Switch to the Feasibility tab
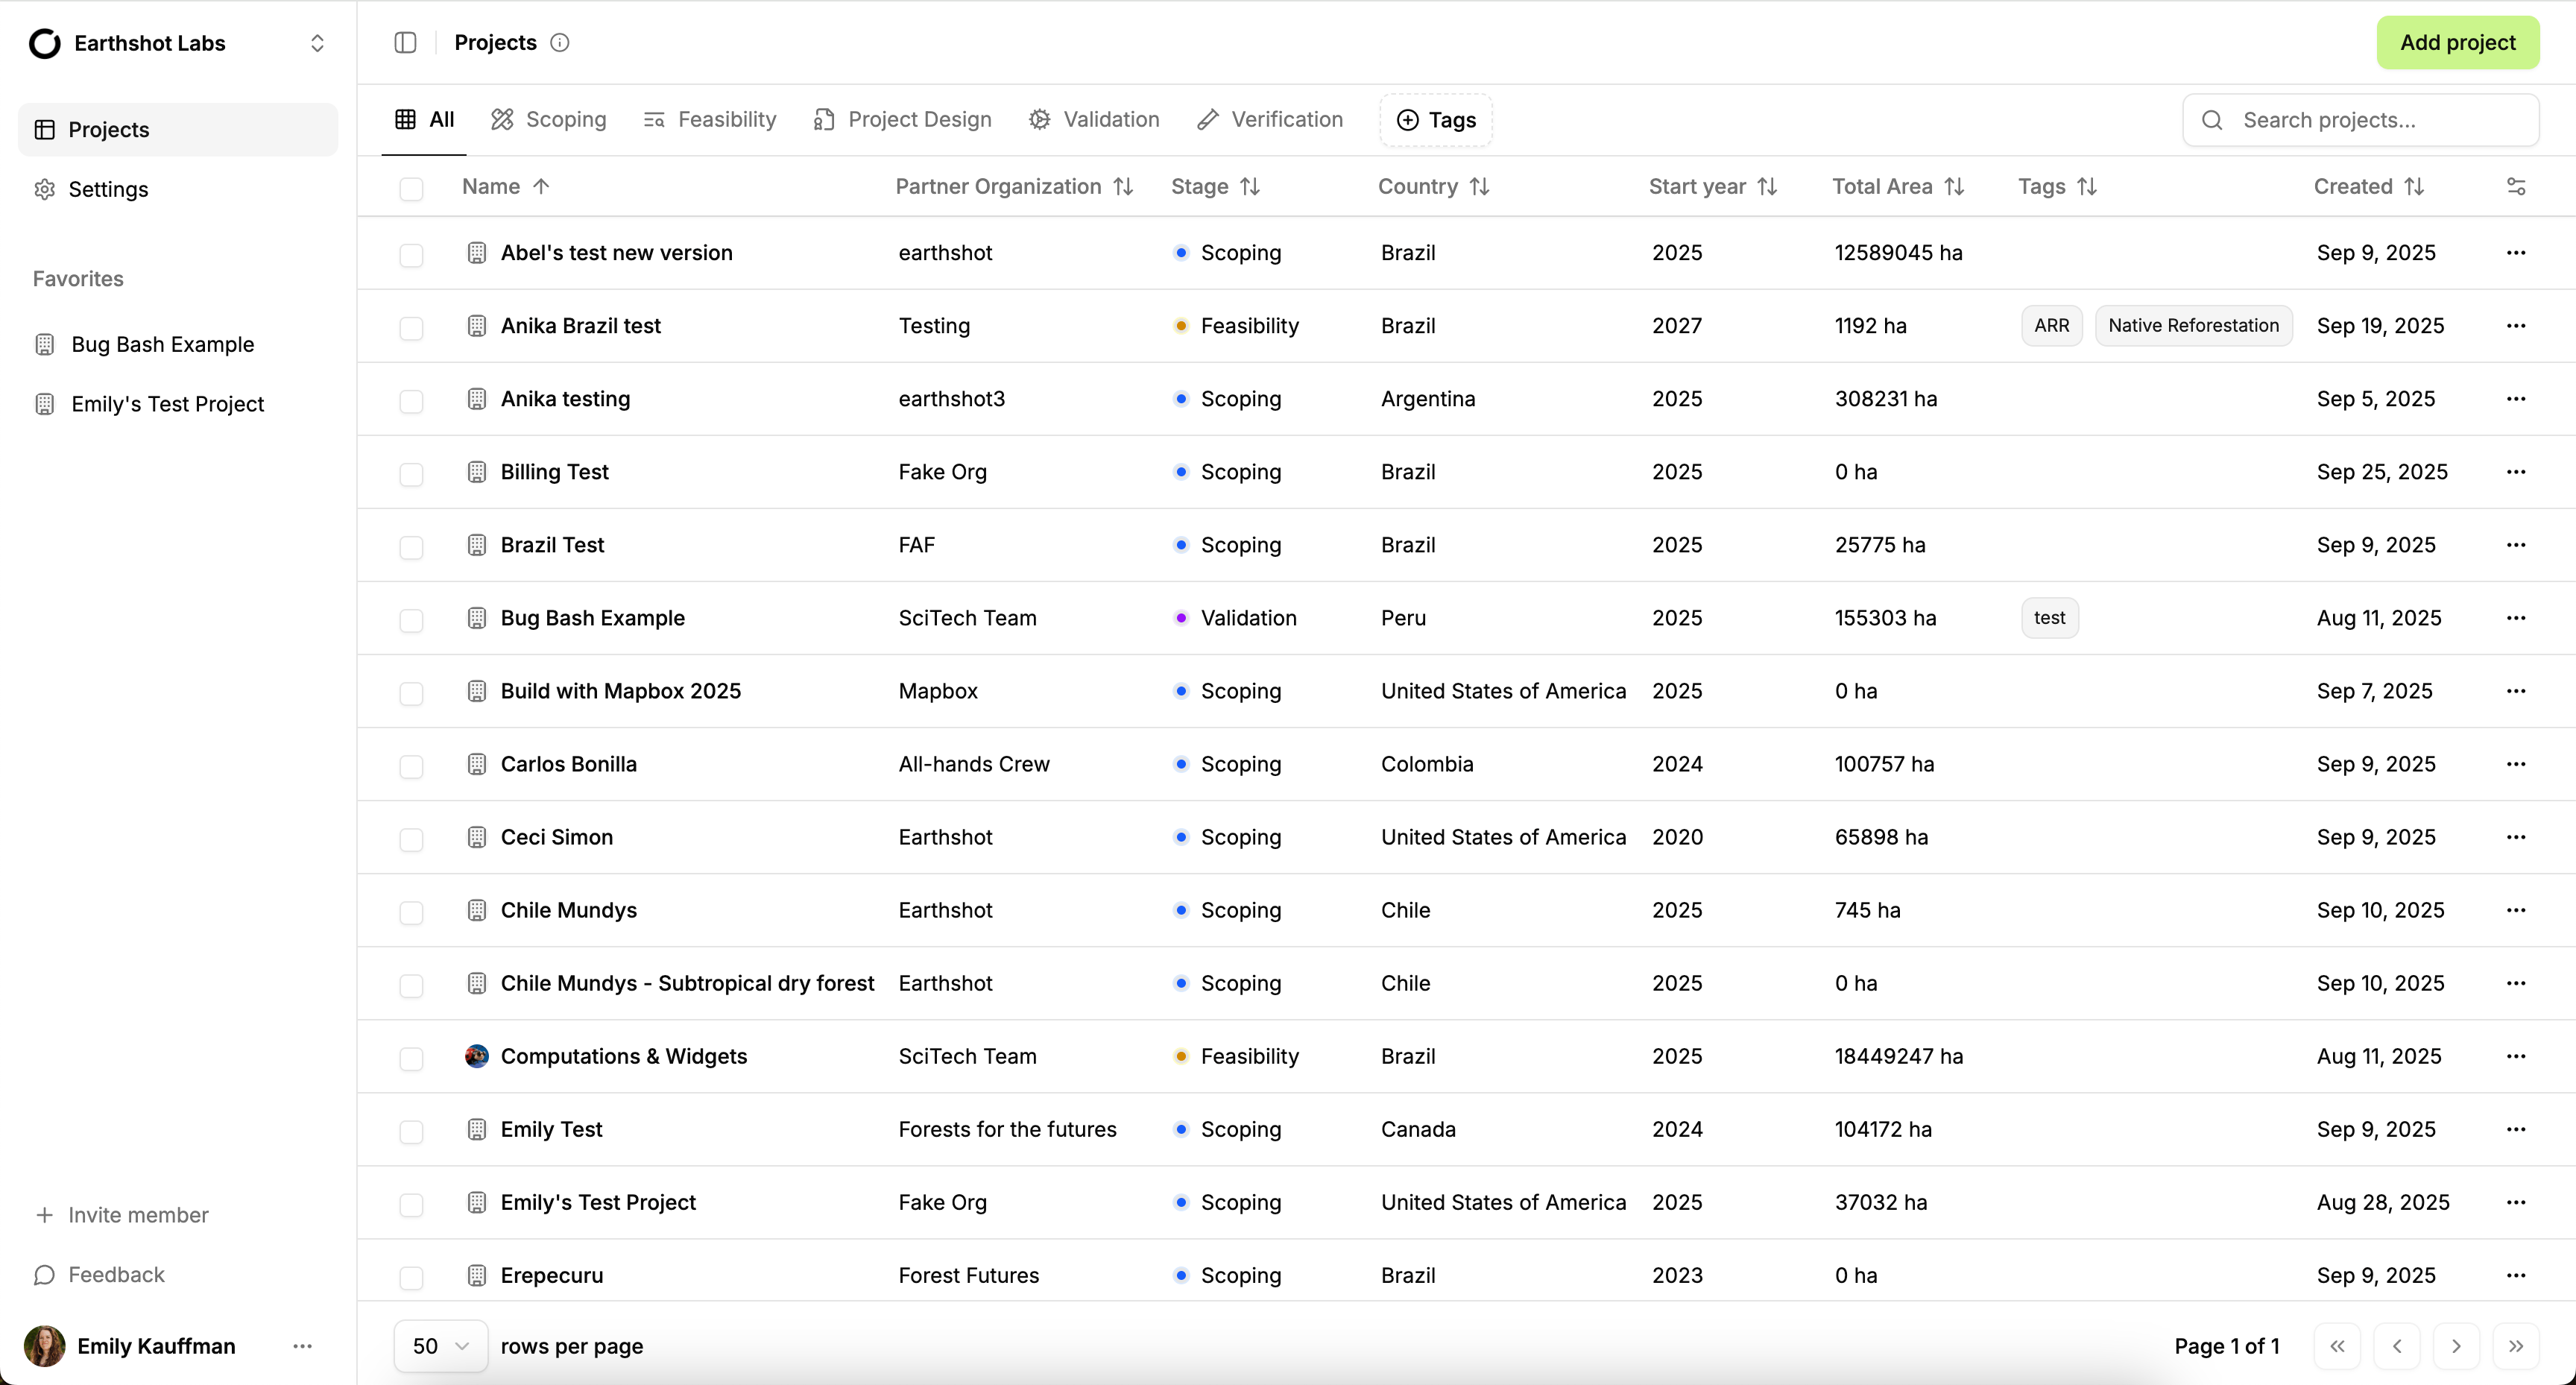Viewport: 2576px width, 1385px height. point(709,120)
